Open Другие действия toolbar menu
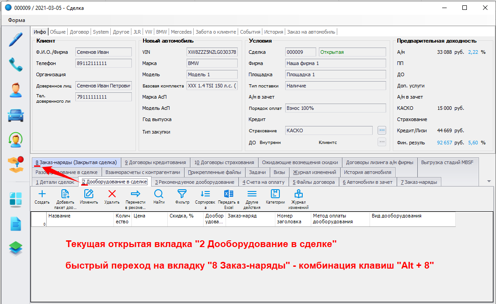 [x=252, y=194]
